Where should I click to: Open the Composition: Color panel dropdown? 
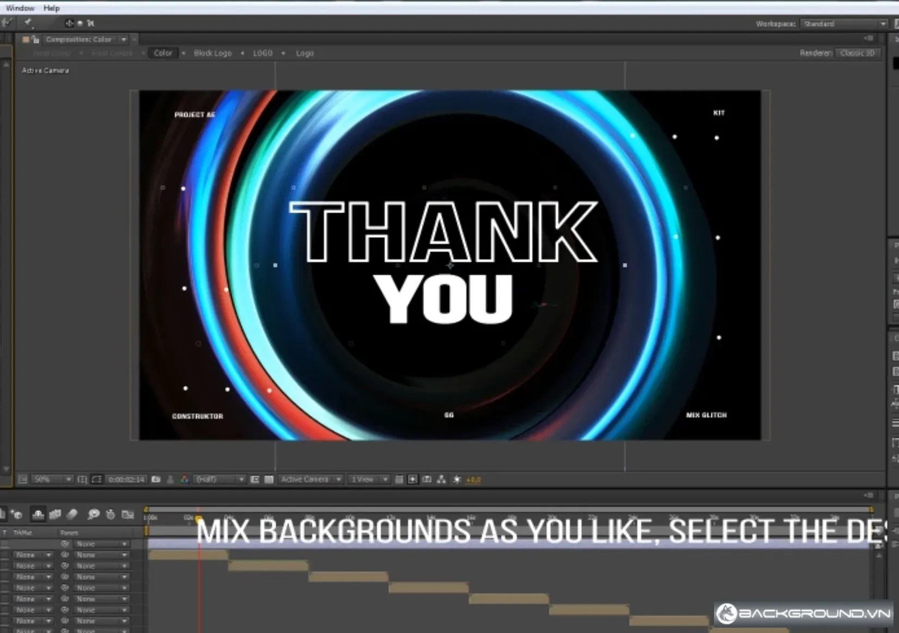tap(123, 40)
